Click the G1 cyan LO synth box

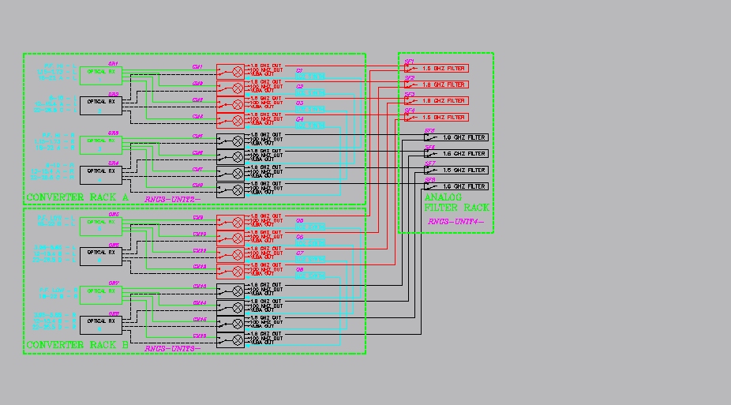(310, 77)
